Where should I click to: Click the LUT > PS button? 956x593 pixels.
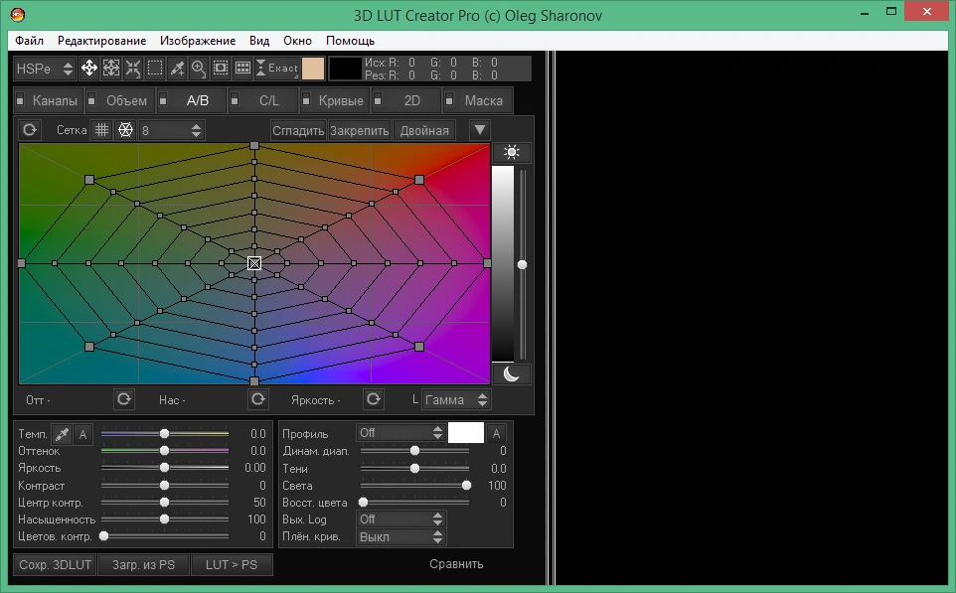(x=232, y=564)
